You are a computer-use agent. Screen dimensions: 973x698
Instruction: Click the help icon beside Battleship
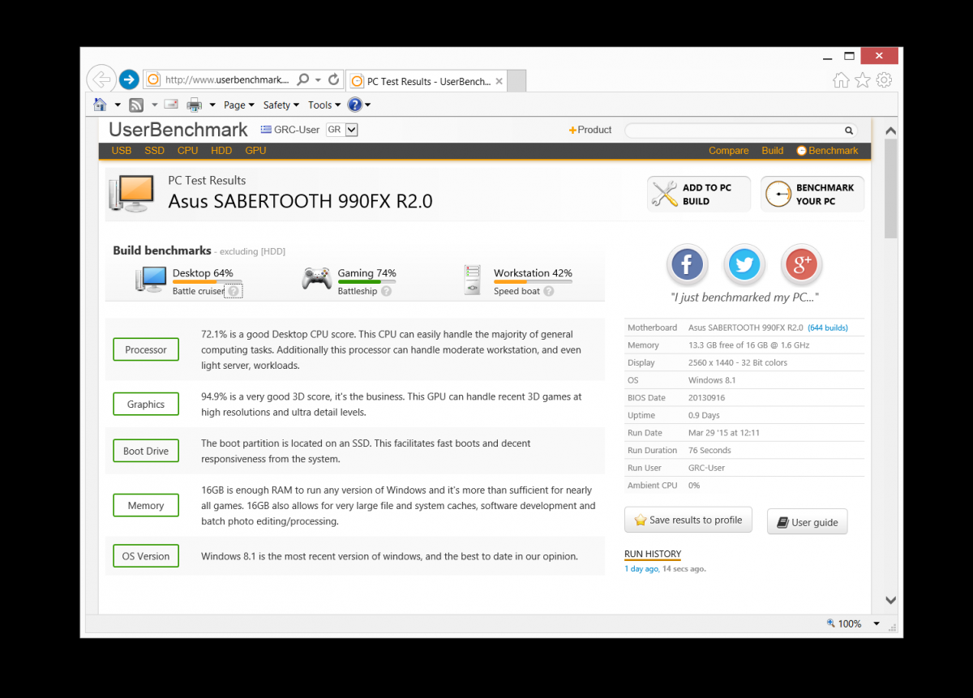click(x=386, y=291)
